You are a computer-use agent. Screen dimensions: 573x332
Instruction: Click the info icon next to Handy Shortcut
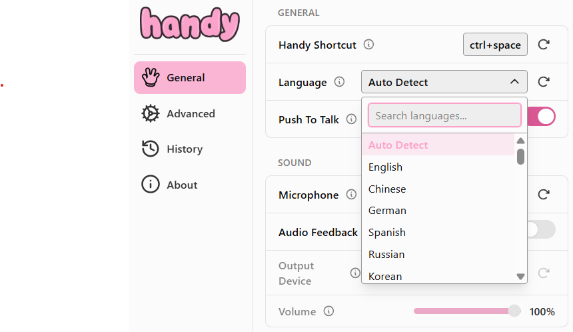(368, 45)
